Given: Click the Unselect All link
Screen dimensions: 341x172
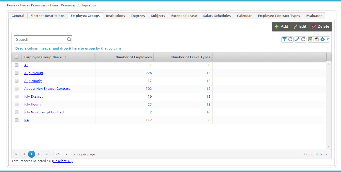Looking at the screenshot, I should pyautogui.click(x=62, y=161).
